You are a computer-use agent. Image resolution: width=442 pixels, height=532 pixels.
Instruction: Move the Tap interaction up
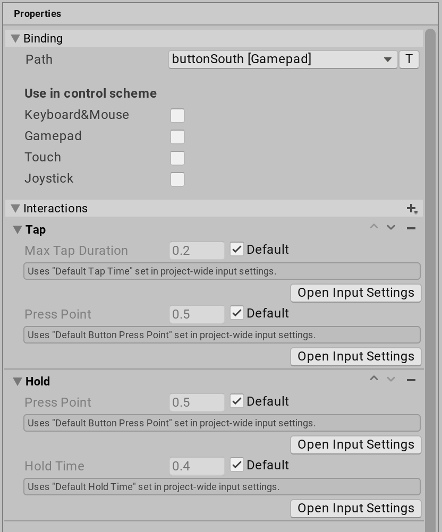tap(374, 227)
